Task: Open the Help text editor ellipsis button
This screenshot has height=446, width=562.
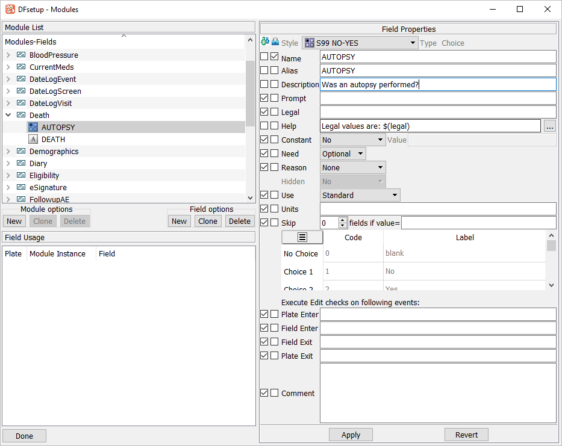Action: 549,126
